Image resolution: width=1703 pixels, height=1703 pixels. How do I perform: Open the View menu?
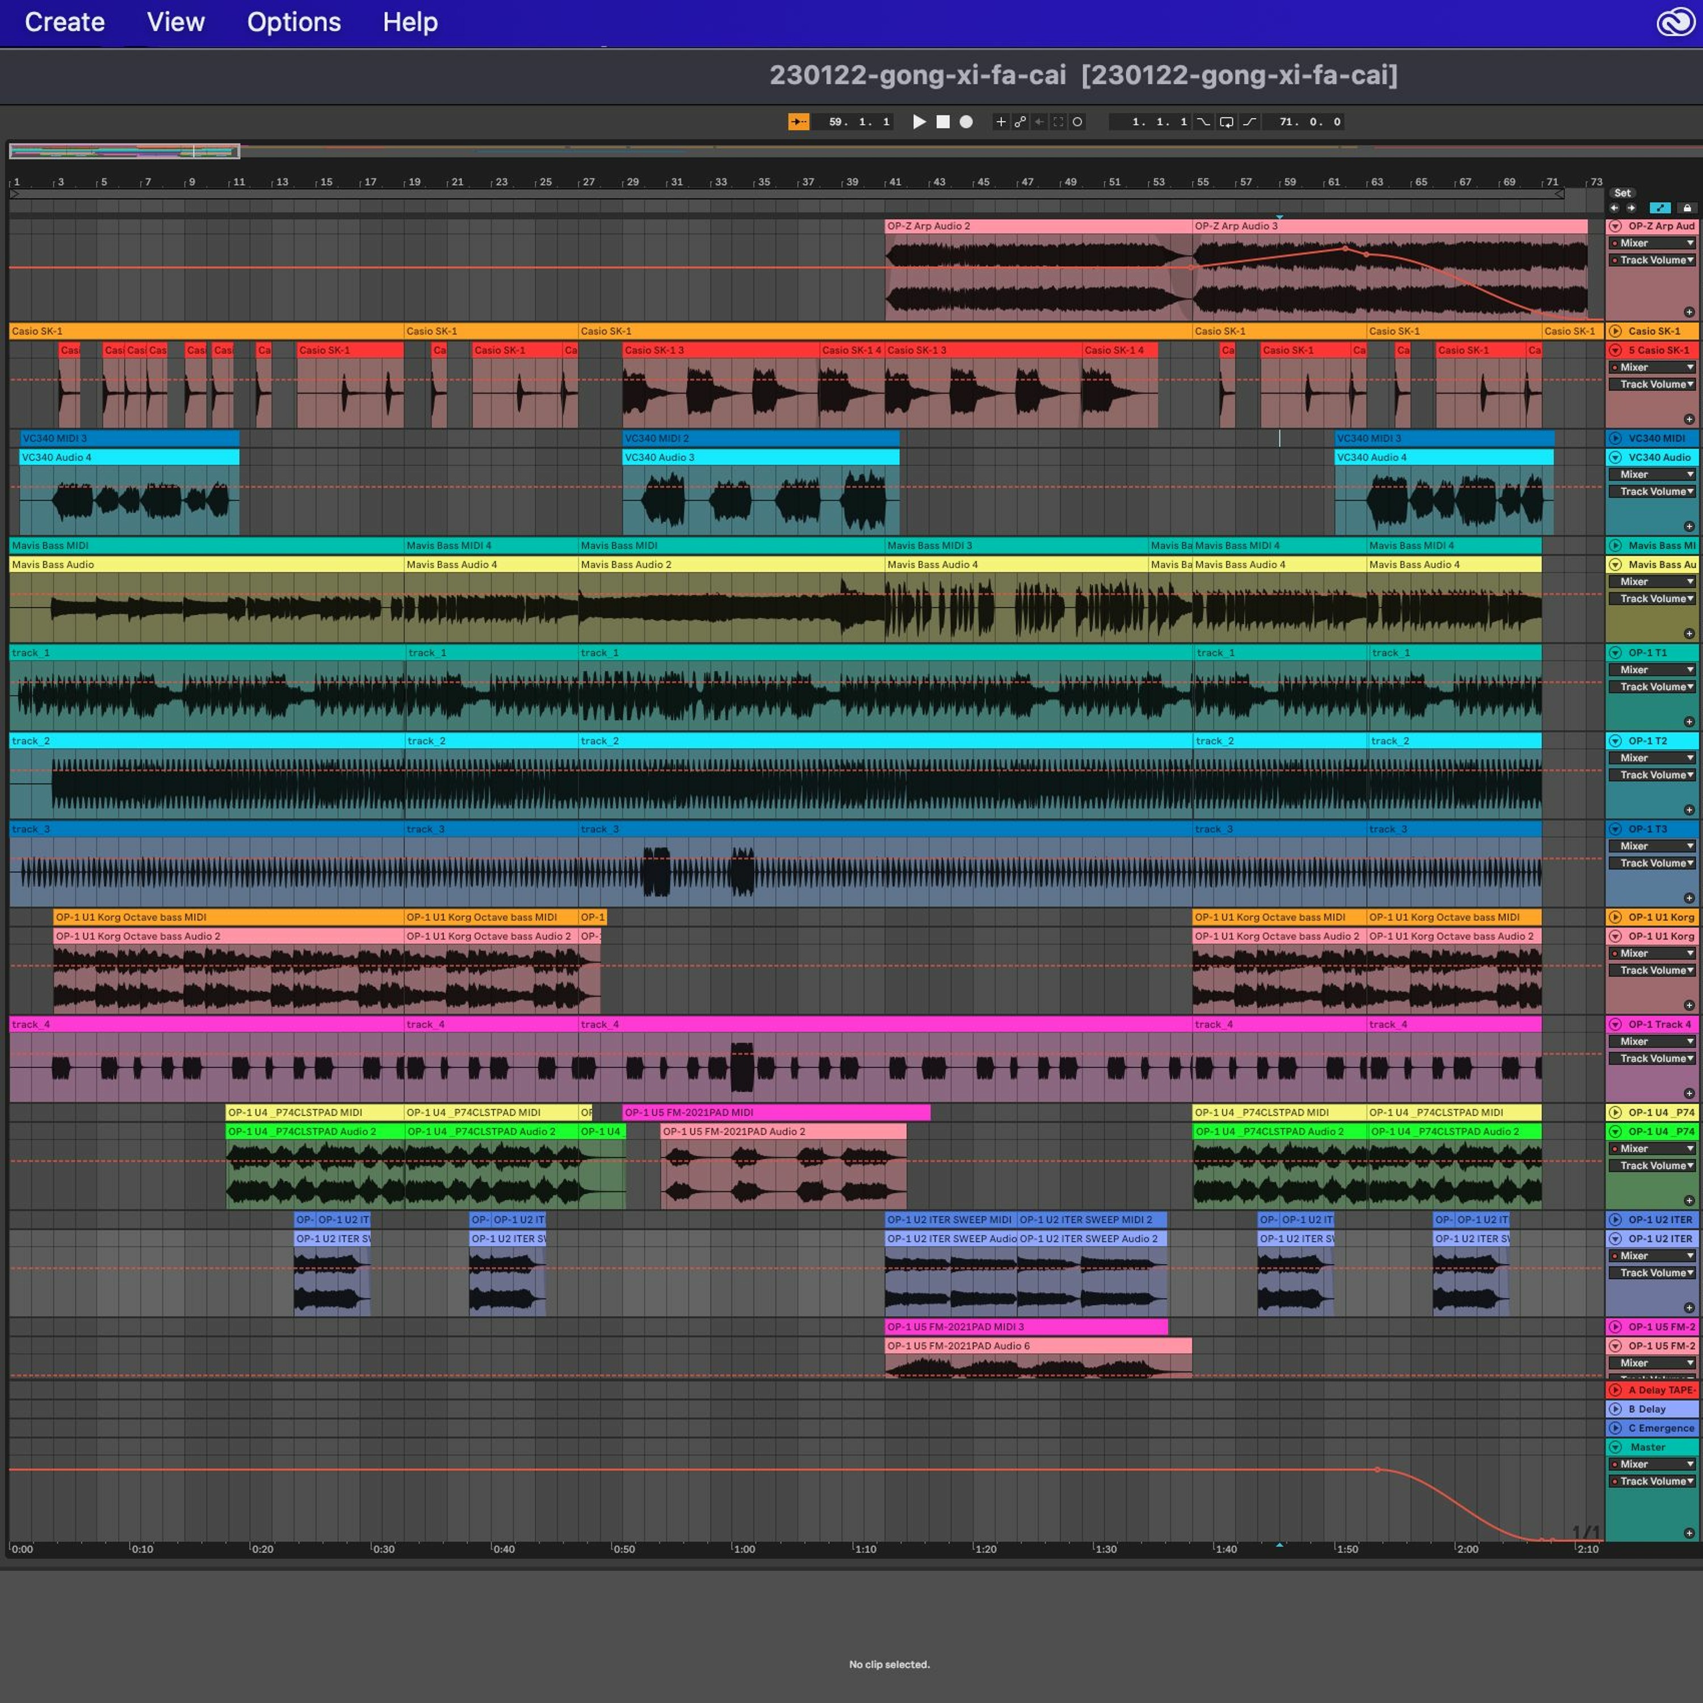[175, 22]
